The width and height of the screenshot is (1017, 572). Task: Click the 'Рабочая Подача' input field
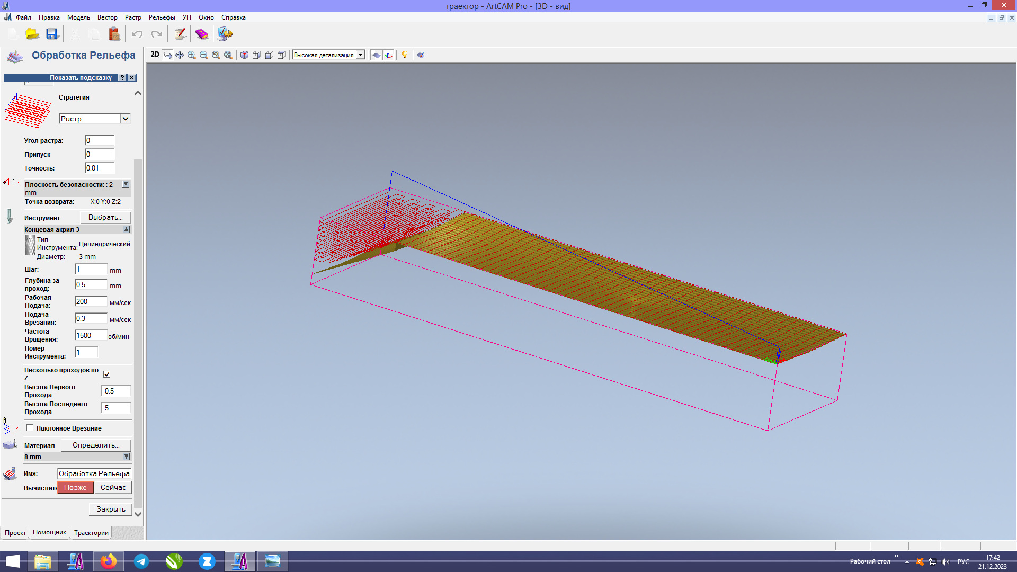[x=91, y=301]
